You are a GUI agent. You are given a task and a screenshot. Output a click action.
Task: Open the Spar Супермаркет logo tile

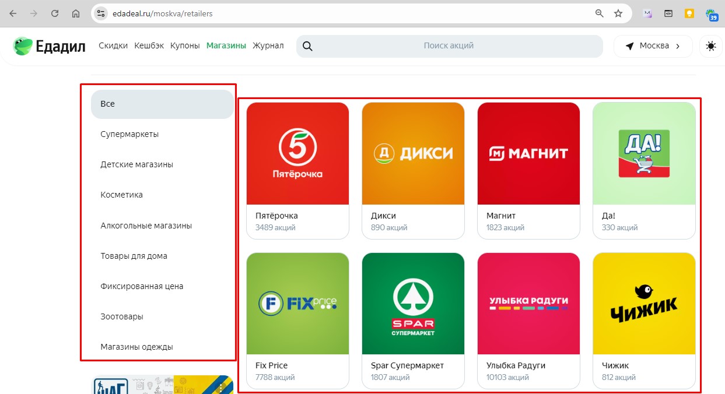pyautogui.click(x=414, y=304)
